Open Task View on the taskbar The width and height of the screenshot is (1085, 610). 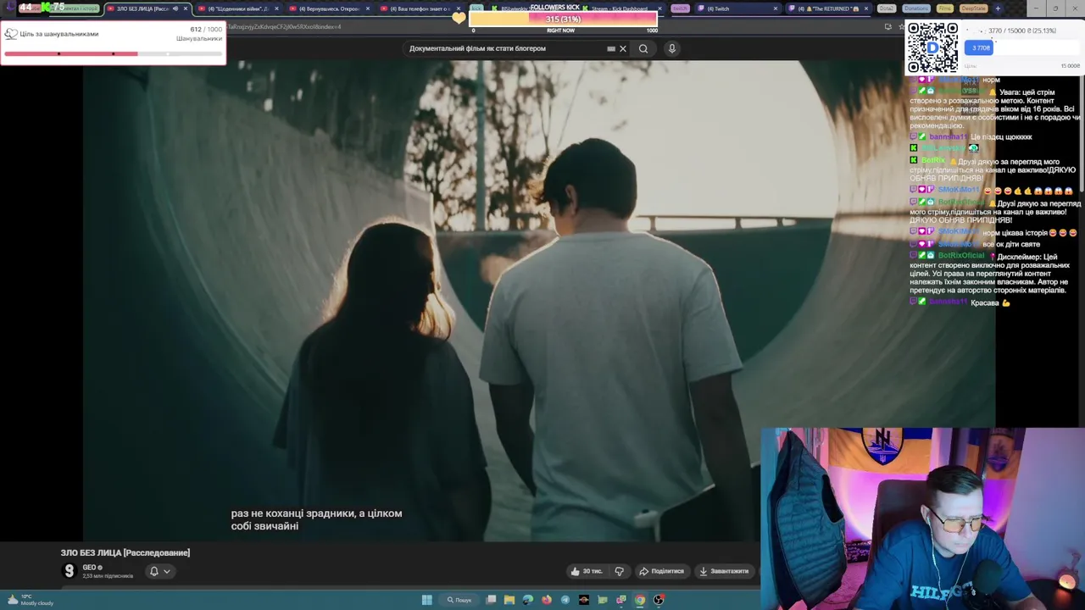pyautogui.click(x=491, y=600)
